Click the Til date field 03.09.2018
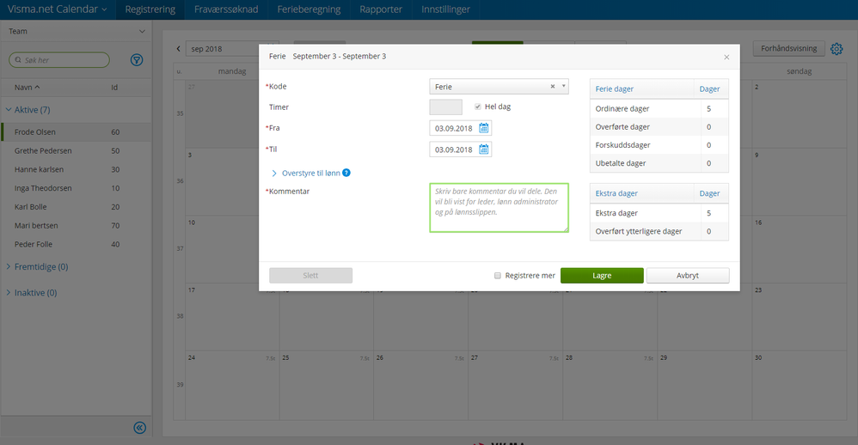The image size is (858, 445). 454,149
